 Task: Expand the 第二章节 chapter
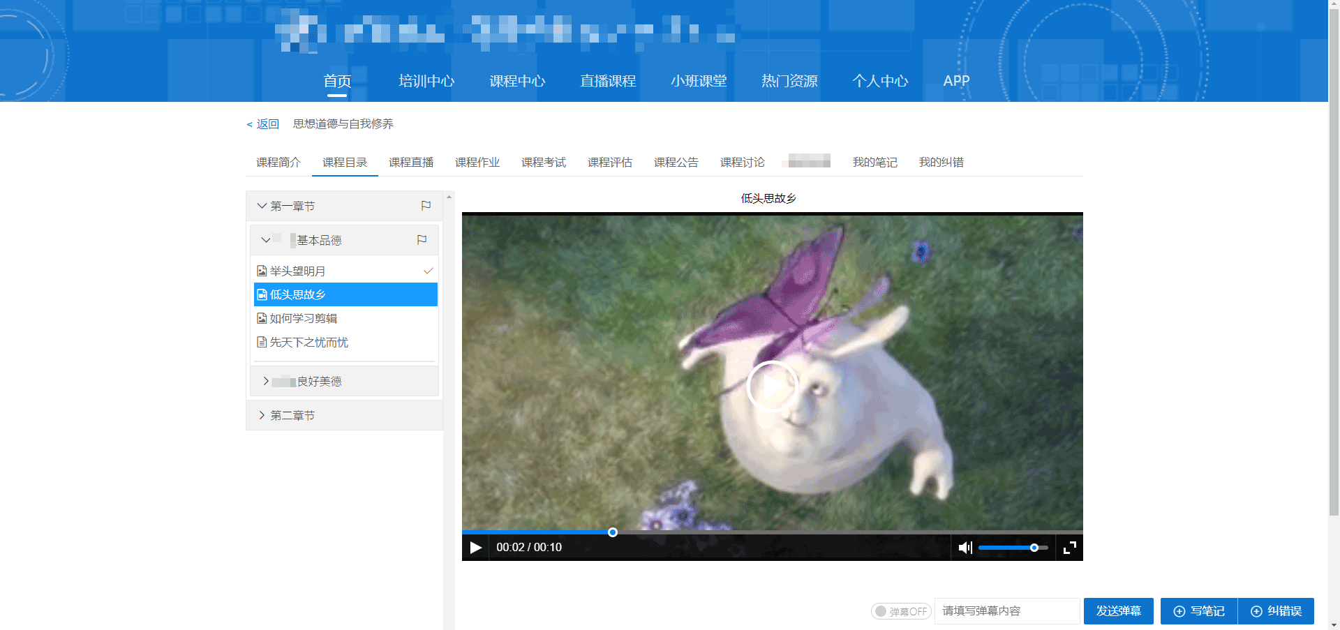[x=262, y=415]
